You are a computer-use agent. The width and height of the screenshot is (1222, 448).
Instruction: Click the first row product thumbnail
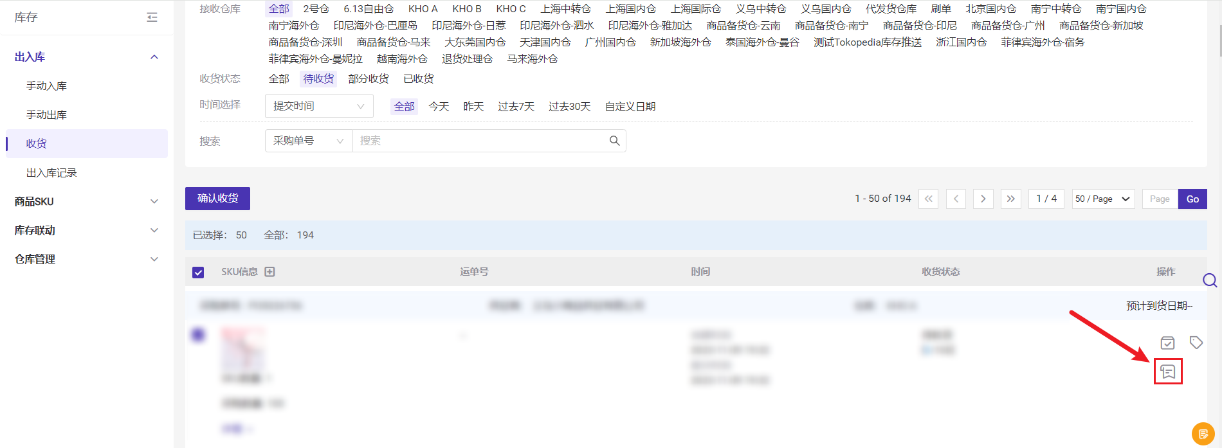pyautogui.click(x=242, y=349)
